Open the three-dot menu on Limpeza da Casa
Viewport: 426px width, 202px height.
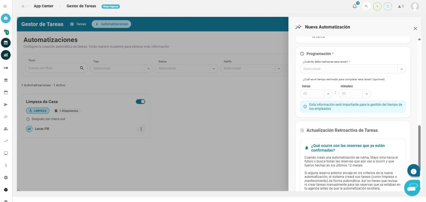tap(141, 129)
